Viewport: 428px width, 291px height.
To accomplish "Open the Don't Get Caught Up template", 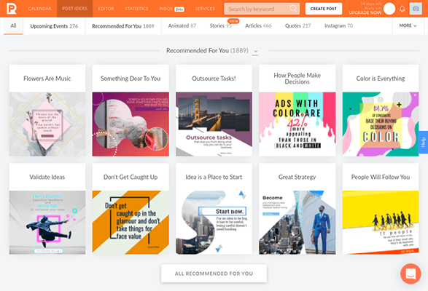I will click(x=131, y=209).
